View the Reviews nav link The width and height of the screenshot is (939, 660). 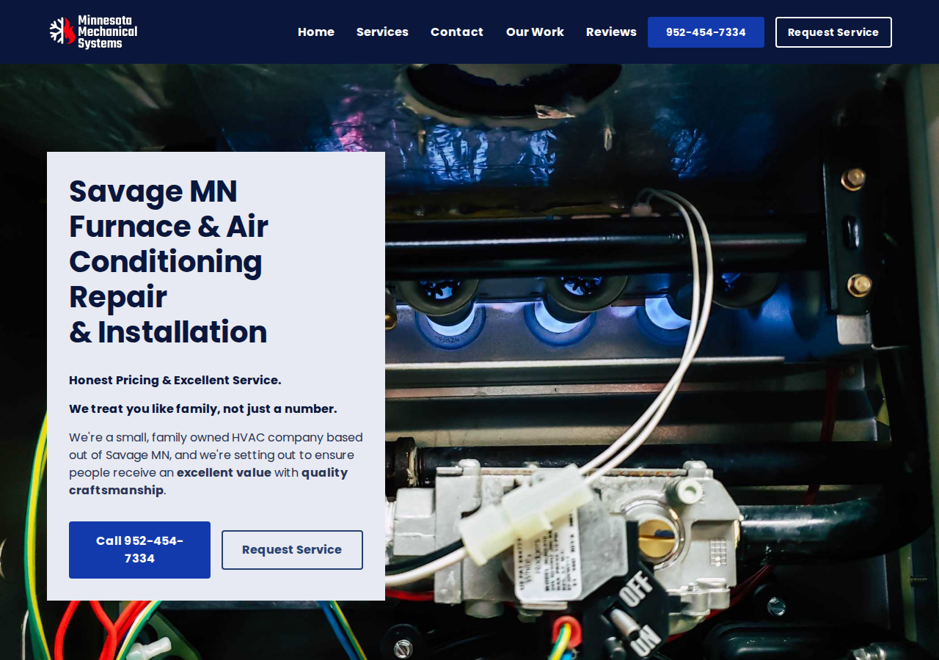click(x=611, y=32)
